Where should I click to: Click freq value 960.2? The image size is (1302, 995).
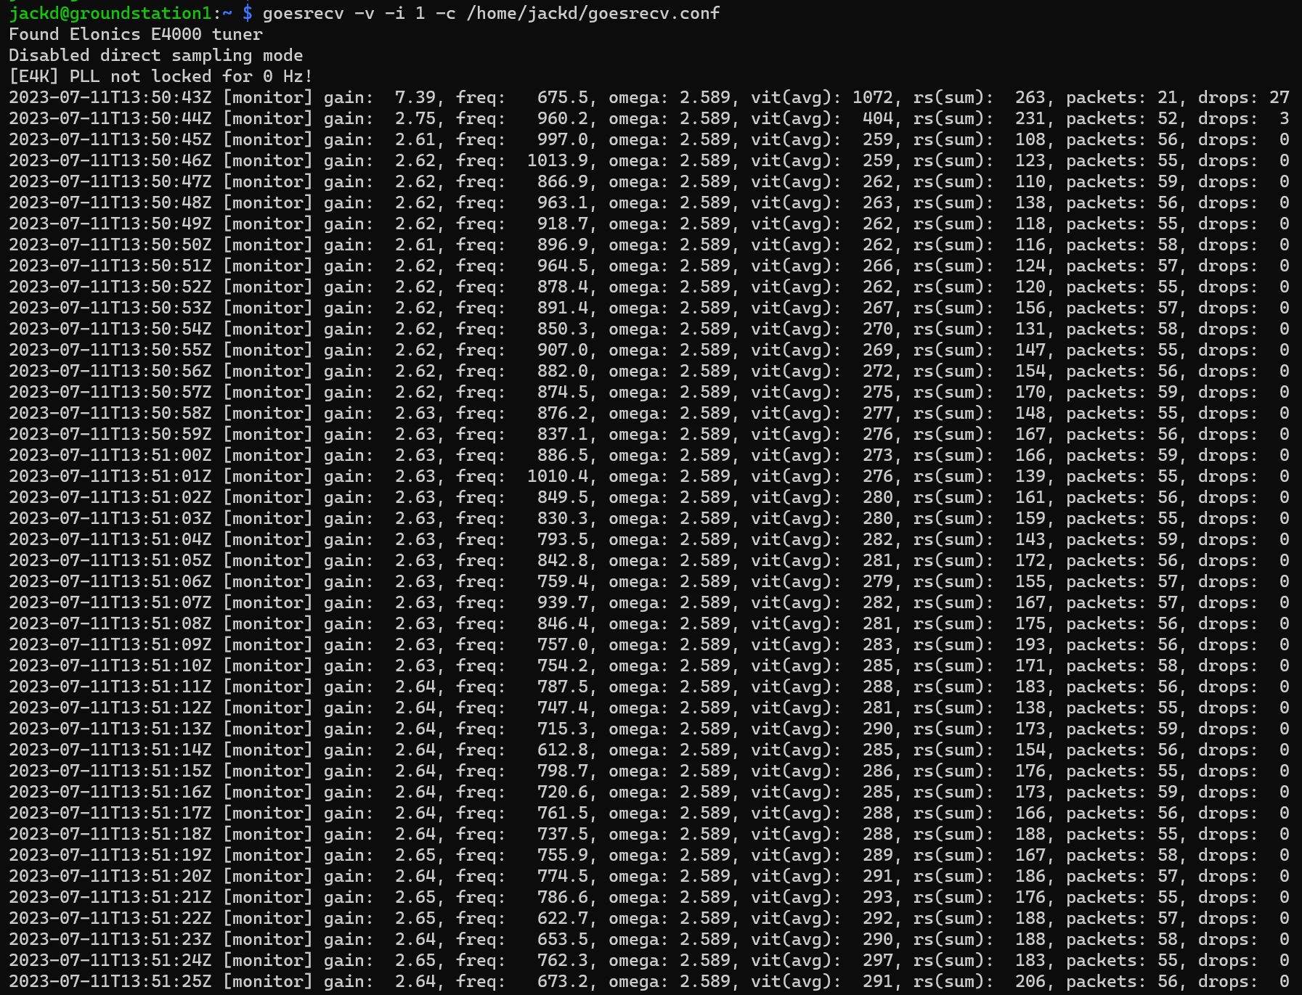click(x=563, y=118)
